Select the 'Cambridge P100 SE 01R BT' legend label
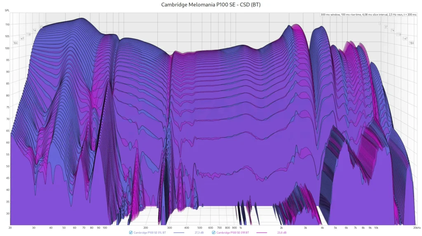The image size is (422, 236). 232,233
